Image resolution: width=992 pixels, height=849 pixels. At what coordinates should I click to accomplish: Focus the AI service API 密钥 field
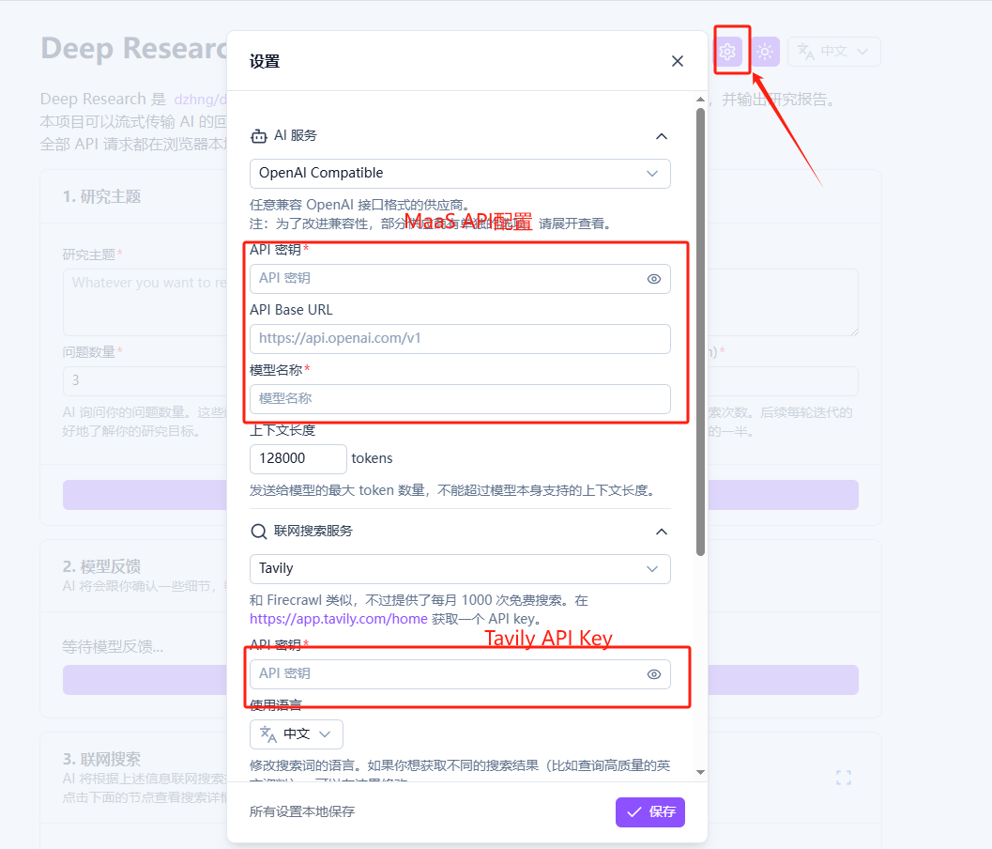(460, 279)
